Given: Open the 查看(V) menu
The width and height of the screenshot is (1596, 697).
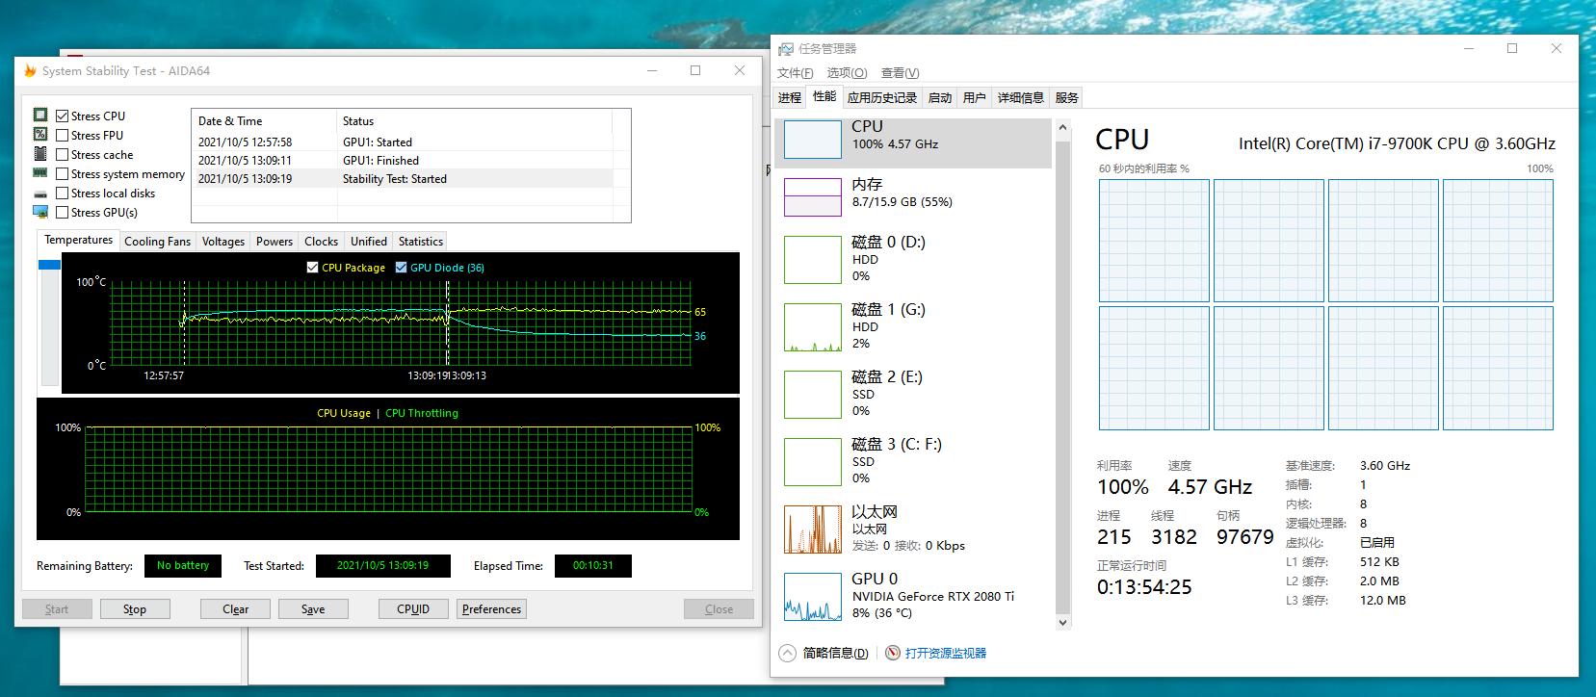Looking at the screenshot, I should click(900, 73).
